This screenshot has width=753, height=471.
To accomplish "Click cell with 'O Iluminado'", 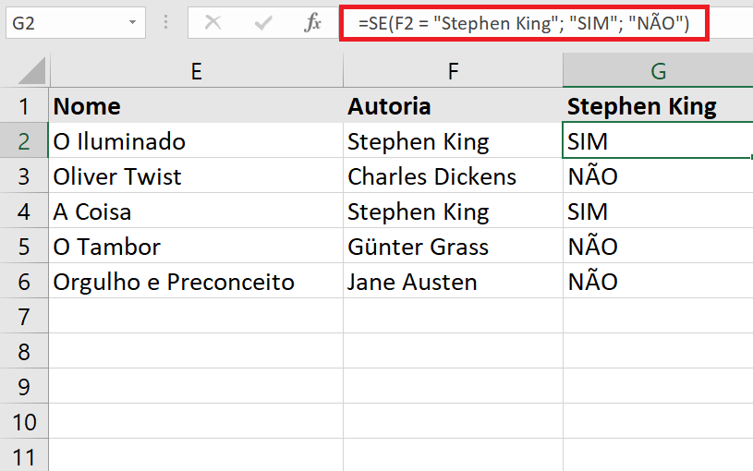I will 196,140.
